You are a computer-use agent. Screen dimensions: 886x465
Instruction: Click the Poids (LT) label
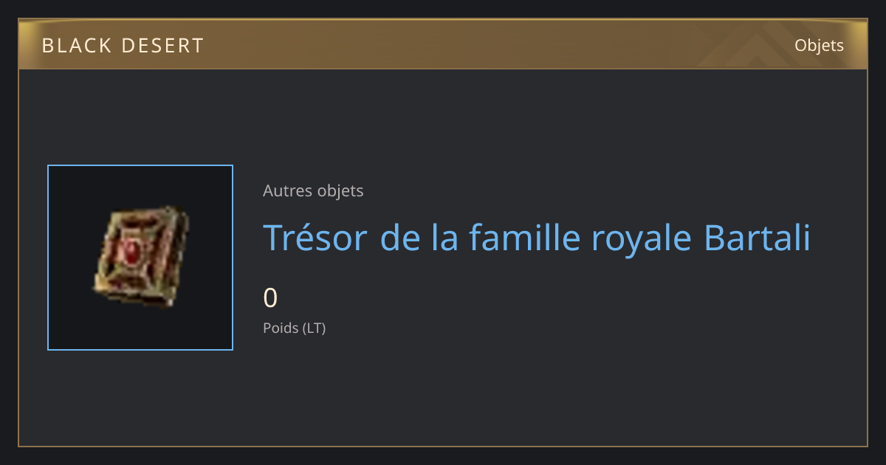click(x=294, y=328)
